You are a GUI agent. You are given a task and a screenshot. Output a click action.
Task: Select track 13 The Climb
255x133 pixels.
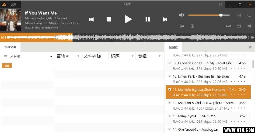(x=208, y=119)
